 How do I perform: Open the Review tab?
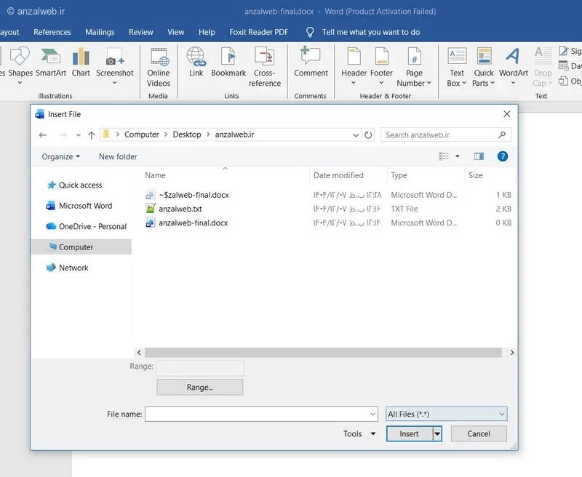click(140, 32)
